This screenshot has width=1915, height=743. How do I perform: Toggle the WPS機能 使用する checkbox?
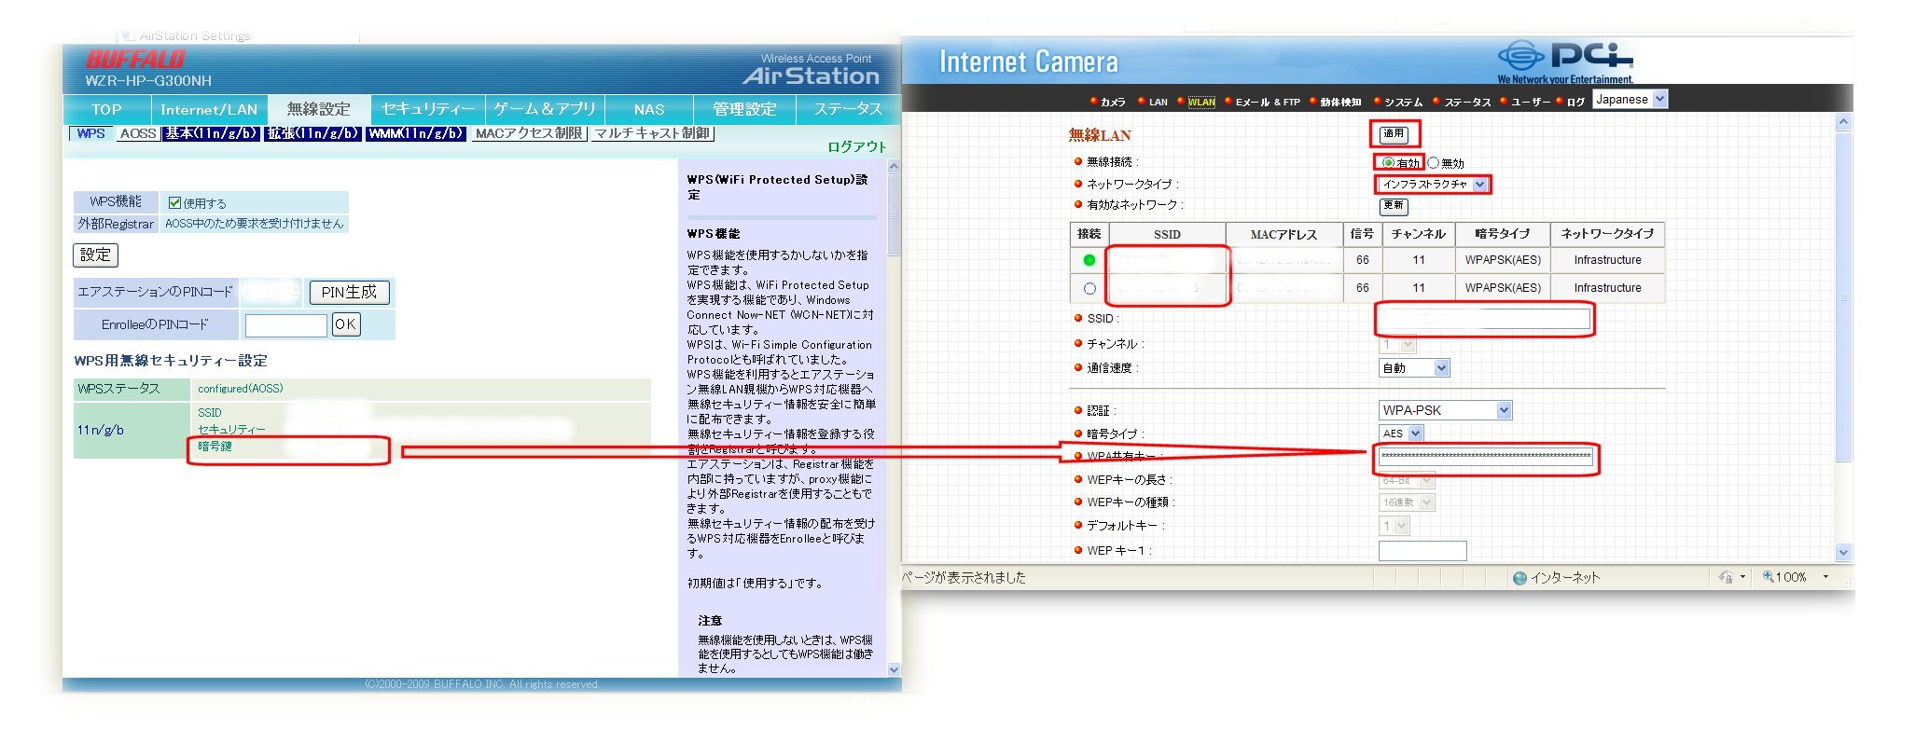(173, 202)
